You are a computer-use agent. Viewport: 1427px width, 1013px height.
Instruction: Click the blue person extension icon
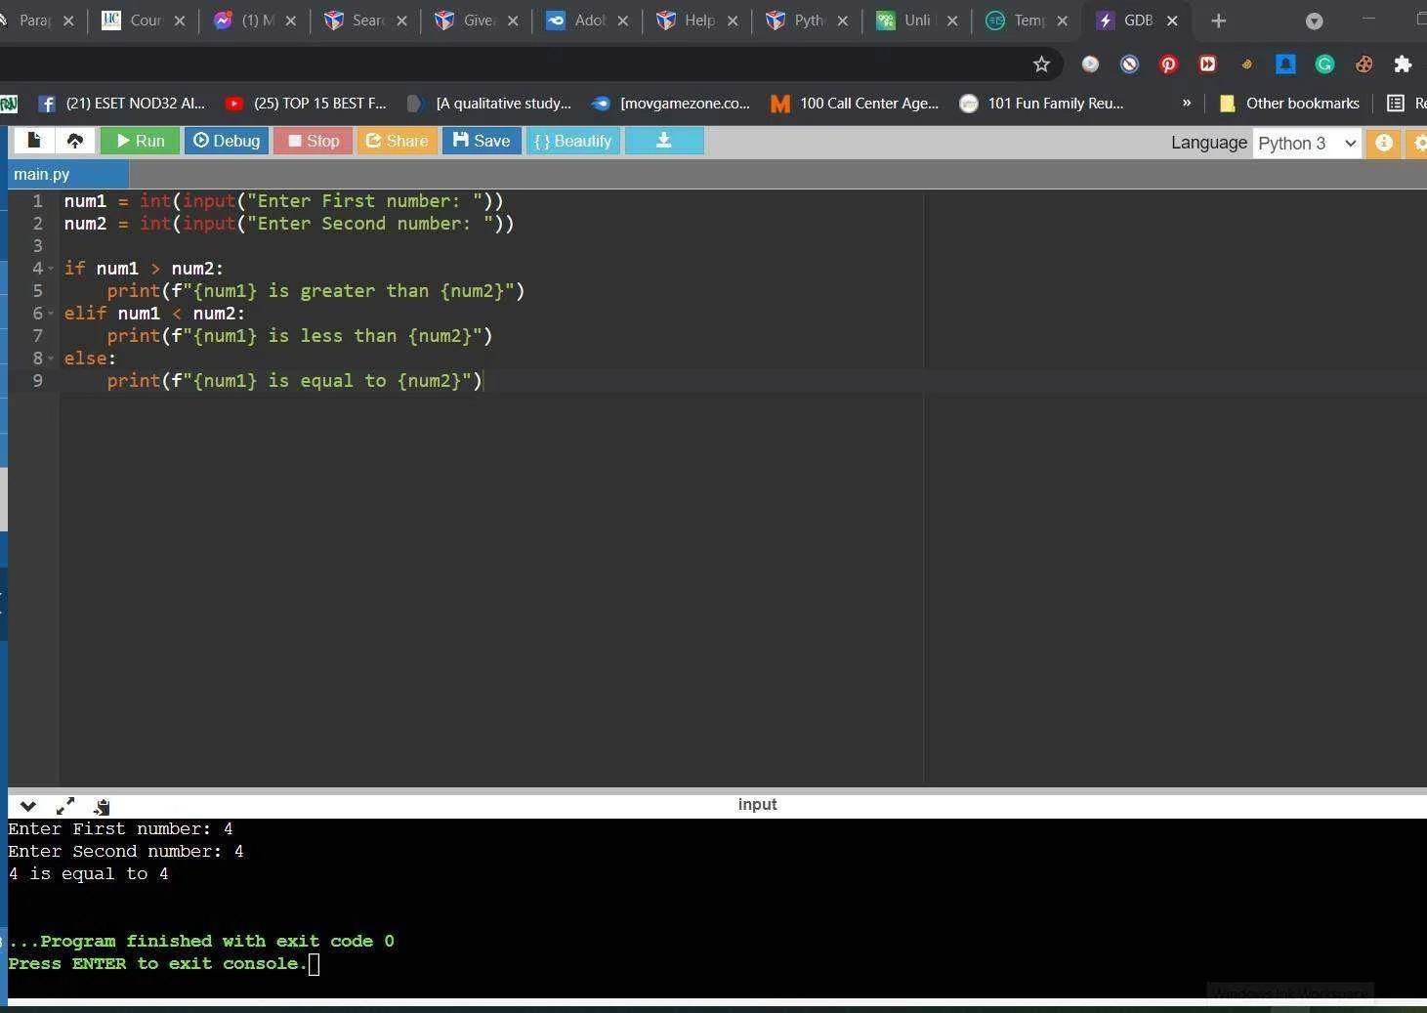[1285, 64]
